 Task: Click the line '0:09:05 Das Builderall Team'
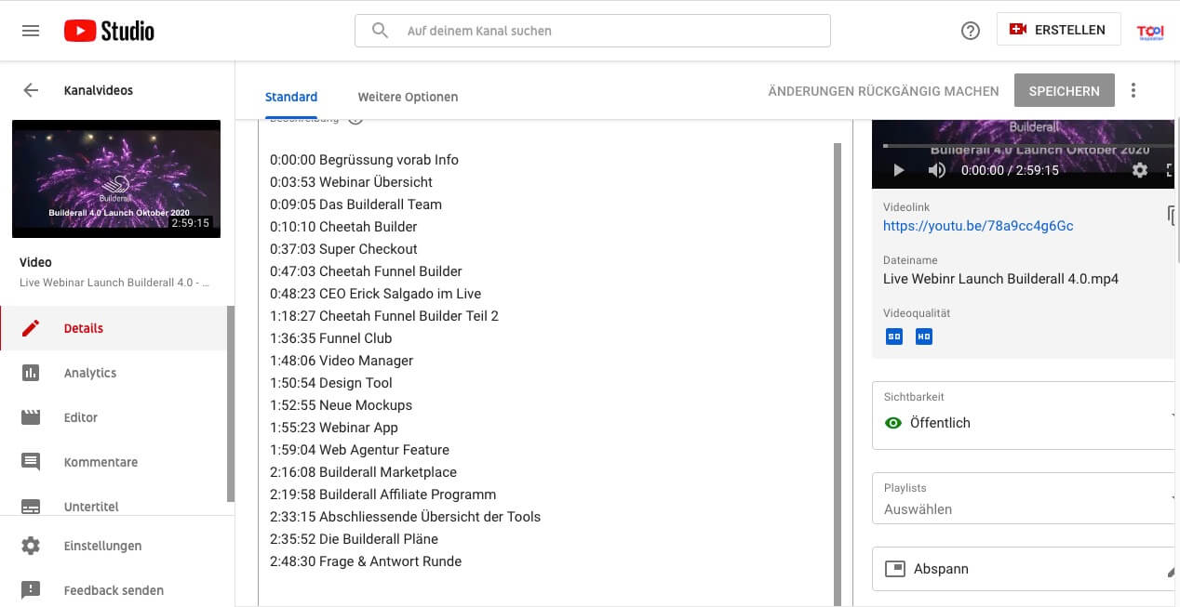click(x=355, y=205)
